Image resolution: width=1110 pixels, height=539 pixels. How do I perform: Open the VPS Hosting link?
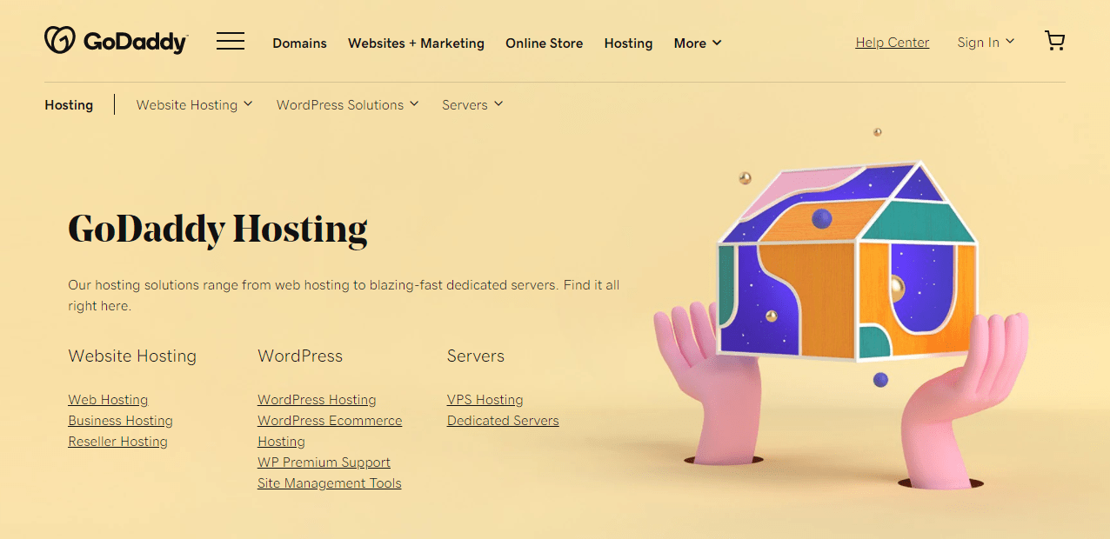(485, 400)
